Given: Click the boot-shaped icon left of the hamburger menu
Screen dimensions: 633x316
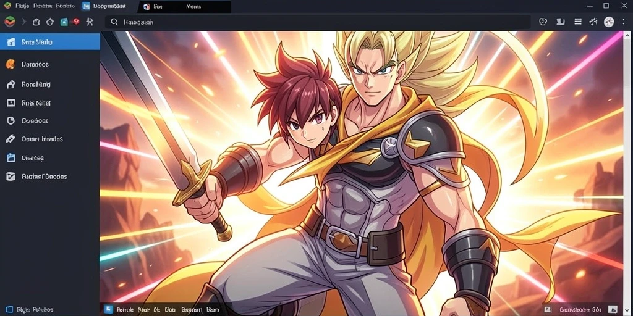Looking at the screenshot, I should 560,22.
